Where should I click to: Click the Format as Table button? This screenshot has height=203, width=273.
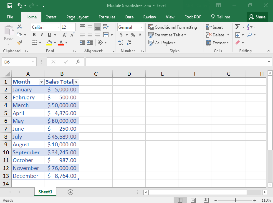167,35
